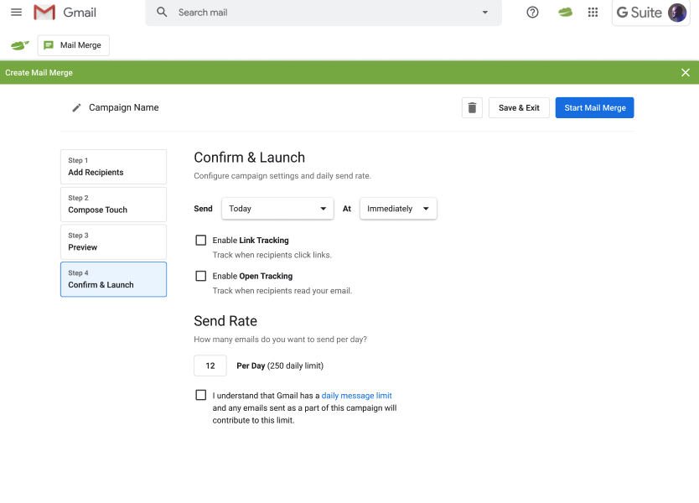Image resolution: width=699 pixels, height=503 pixels.
Task: Open the daily message limit link
Action: 356,396
